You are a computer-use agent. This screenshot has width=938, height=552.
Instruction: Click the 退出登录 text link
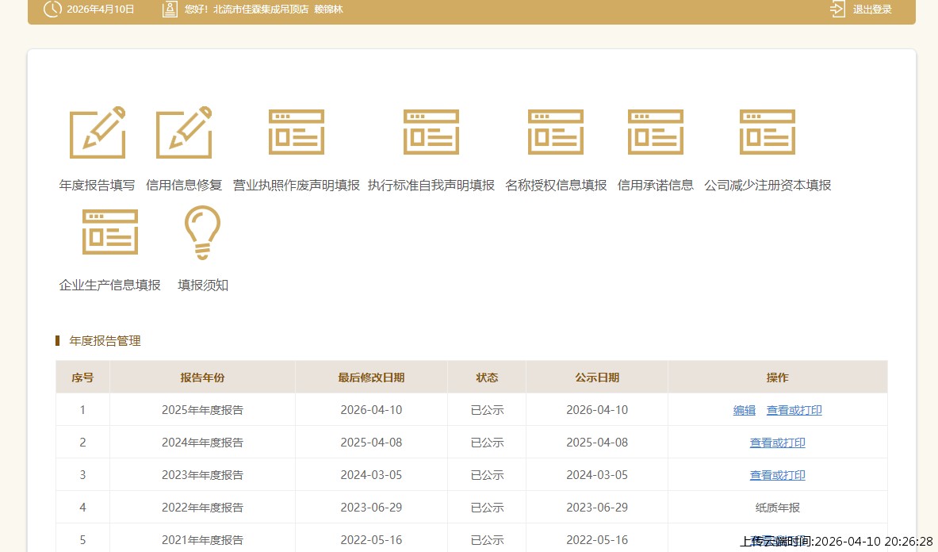tap(872, 10)
